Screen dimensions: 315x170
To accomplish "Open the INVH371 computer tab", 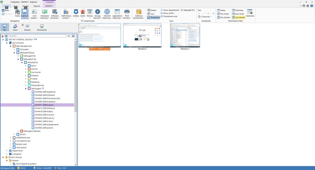I will (x=49, y=6).
